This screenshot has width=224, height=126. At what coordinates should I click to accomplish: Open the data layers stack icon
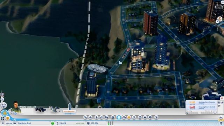tap(221, 123)
